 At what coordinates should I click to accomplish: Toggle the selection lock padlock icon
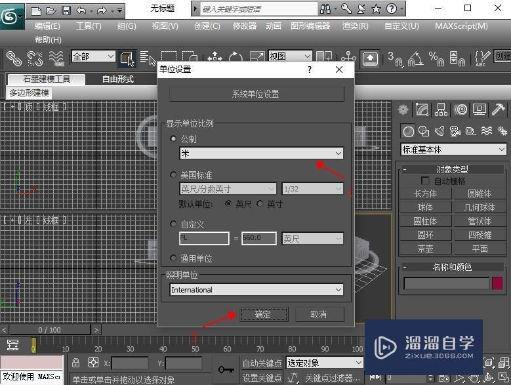76,363
